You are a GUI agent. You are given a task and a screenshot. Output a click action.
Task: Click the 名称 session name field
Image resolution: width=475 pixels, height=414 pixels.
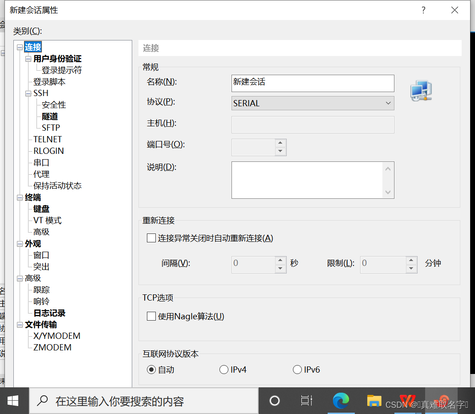click(x=313, y=83)
